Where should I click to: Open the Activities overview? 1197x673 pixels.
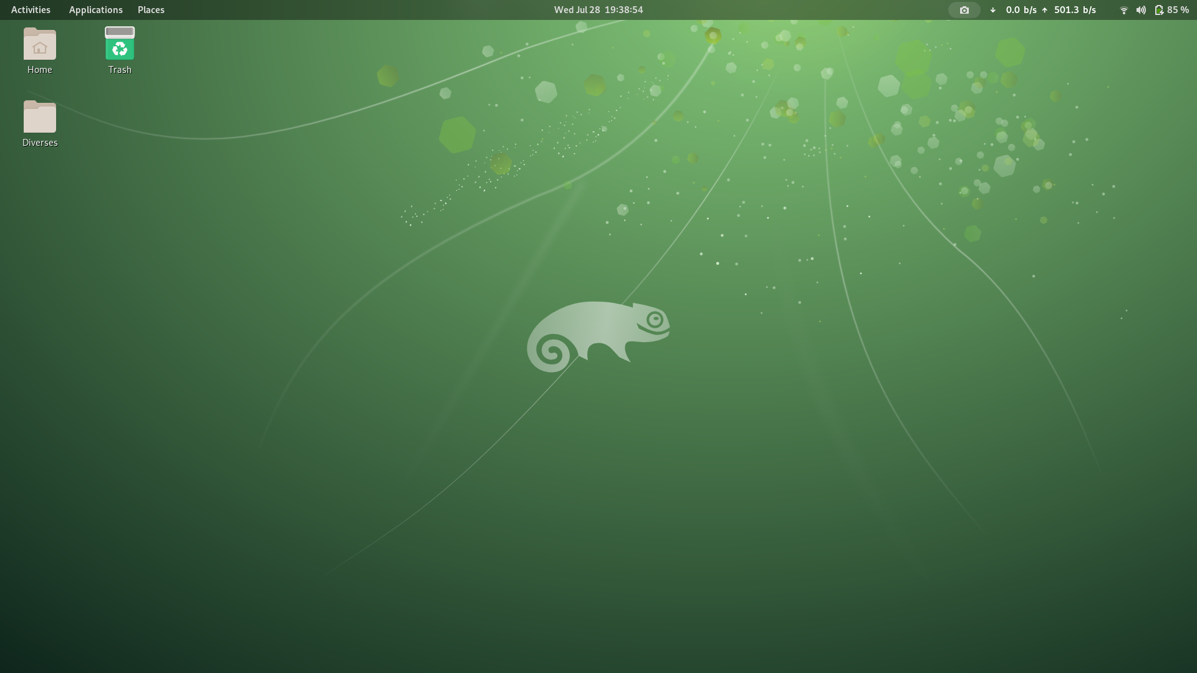pos(30,9)
